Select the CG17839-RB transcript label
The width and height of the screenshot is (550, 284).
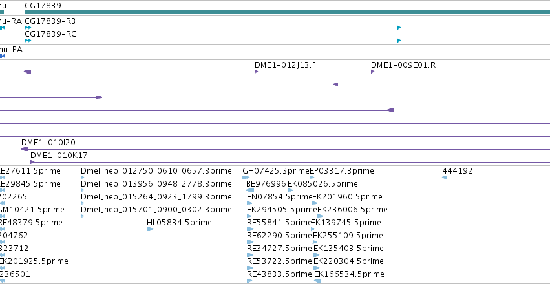pyautogui.click(x=50, y=21)
